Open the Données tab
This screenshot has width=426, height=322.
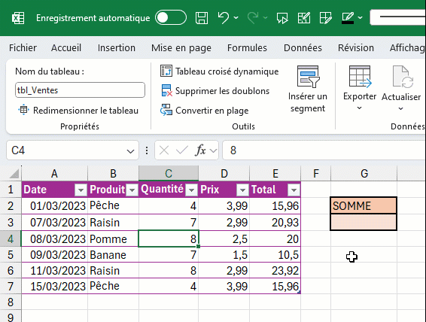click(x=303, y=48)
